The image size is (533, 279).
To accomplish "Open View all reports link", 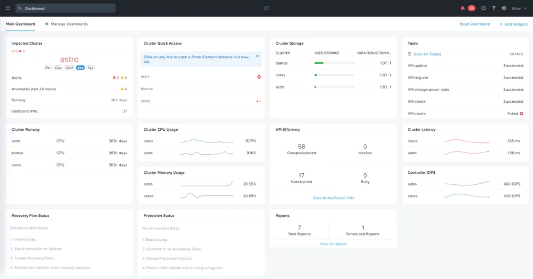I will pyautogui.click(x=334, y=244).
